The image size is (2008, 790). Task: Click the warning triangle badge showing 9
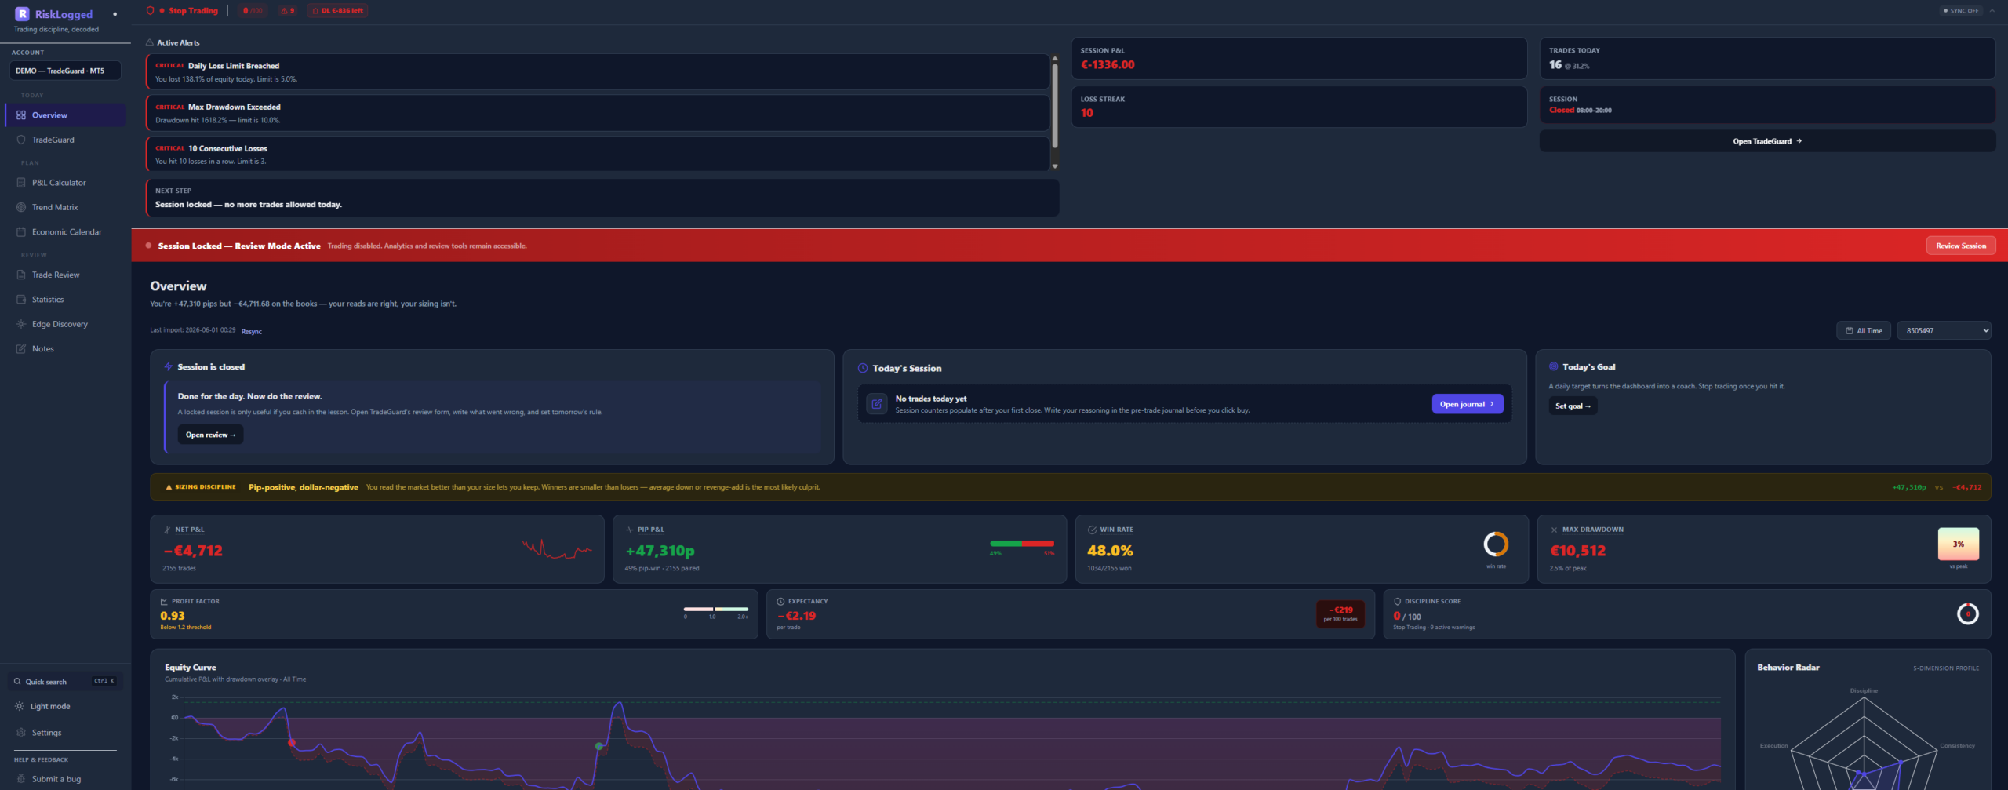(x=287, y=11)
